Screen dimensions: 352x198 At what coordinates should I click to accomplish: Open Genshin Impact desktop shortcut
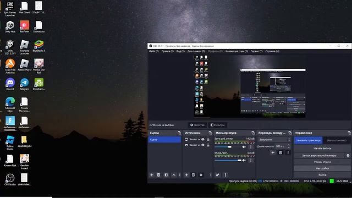click(24, 162)
